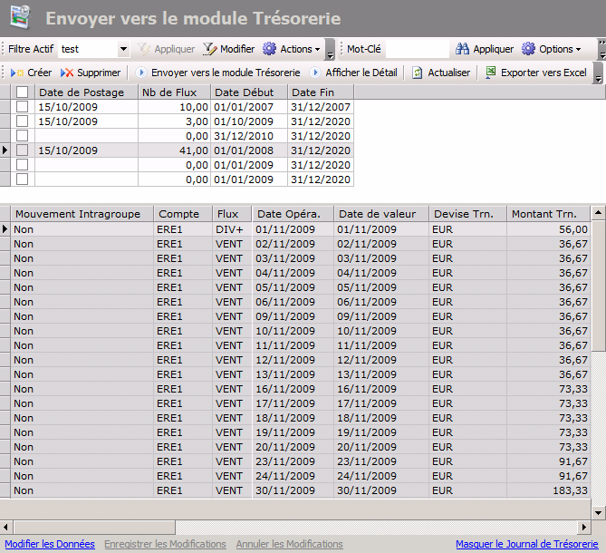606x553 pixels.
Task: Check the row with 10,00 Nb de Flux
Action: click(23, 107)
